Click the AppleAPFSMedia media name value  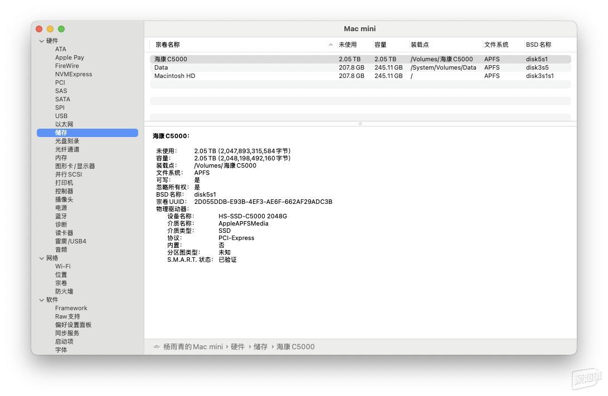coord(243,223)
